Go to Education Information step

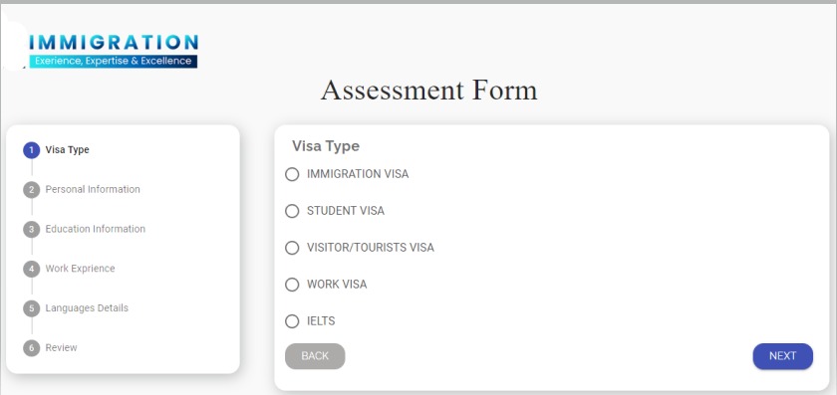[x=95, y=229]
